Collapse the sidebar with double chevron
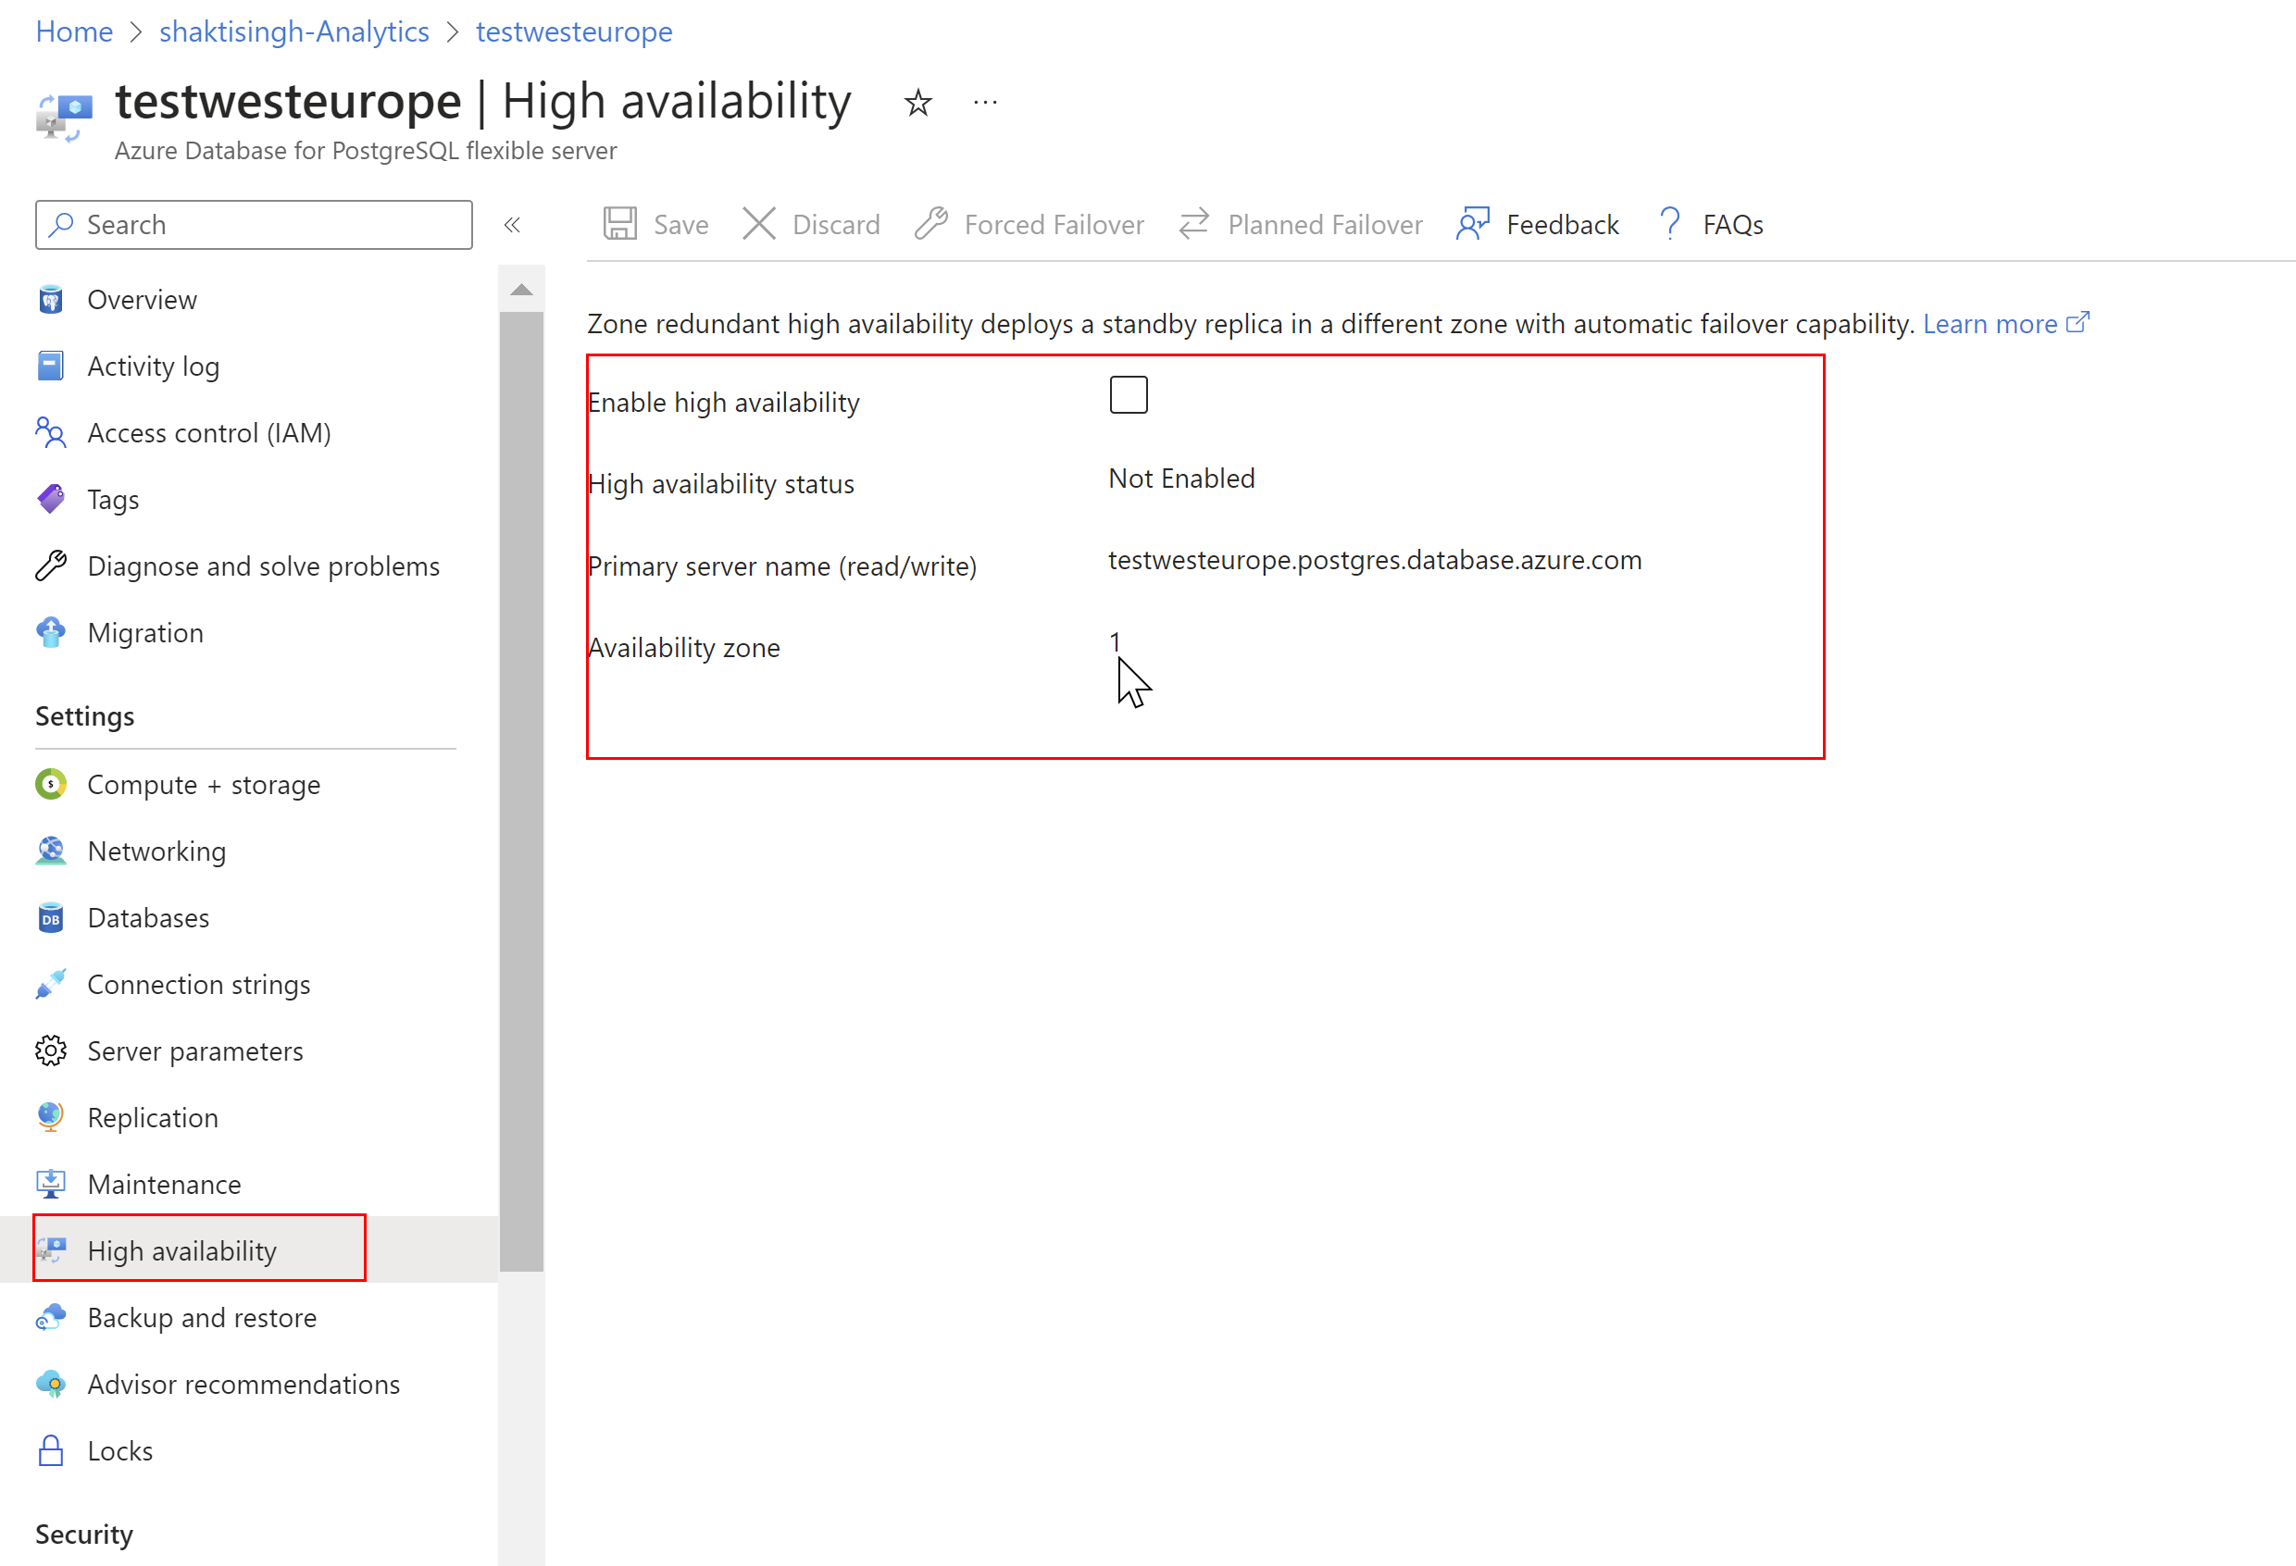The width and height of the screenshot is (2296, 1566). click(x=512, y=225)
